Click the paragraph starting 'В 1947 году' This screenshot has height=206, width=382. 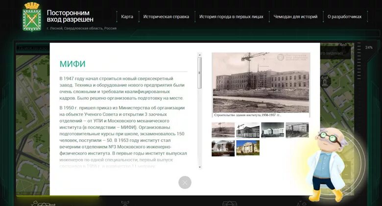pyautogui.click(x=122, y=88)
